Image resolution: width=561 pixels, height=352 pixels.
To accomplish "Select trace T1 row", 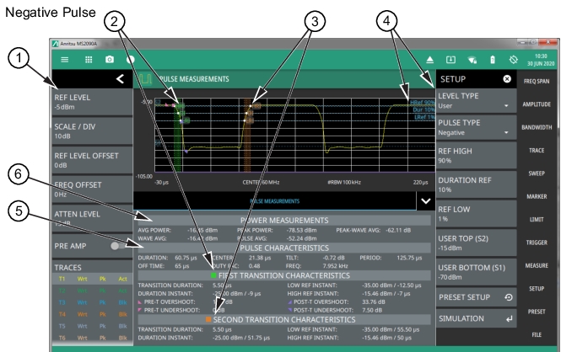I will (x=92, y=279).
